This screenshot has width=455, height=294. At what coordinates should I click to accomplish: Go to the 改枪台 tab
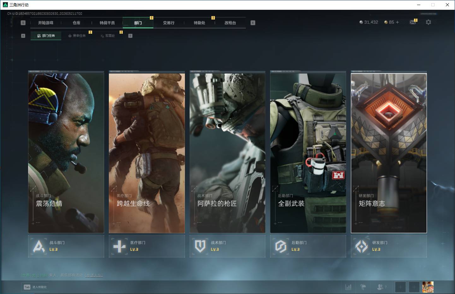230,23
